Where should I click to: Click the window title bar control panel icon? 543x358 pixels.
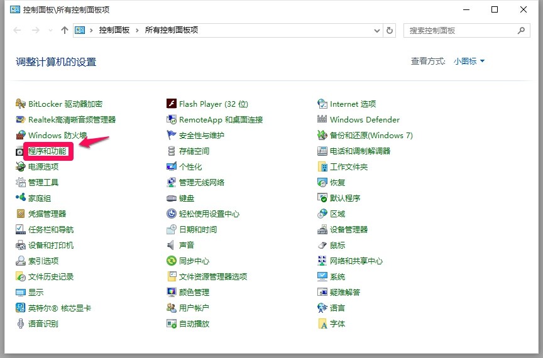point(15,9)
